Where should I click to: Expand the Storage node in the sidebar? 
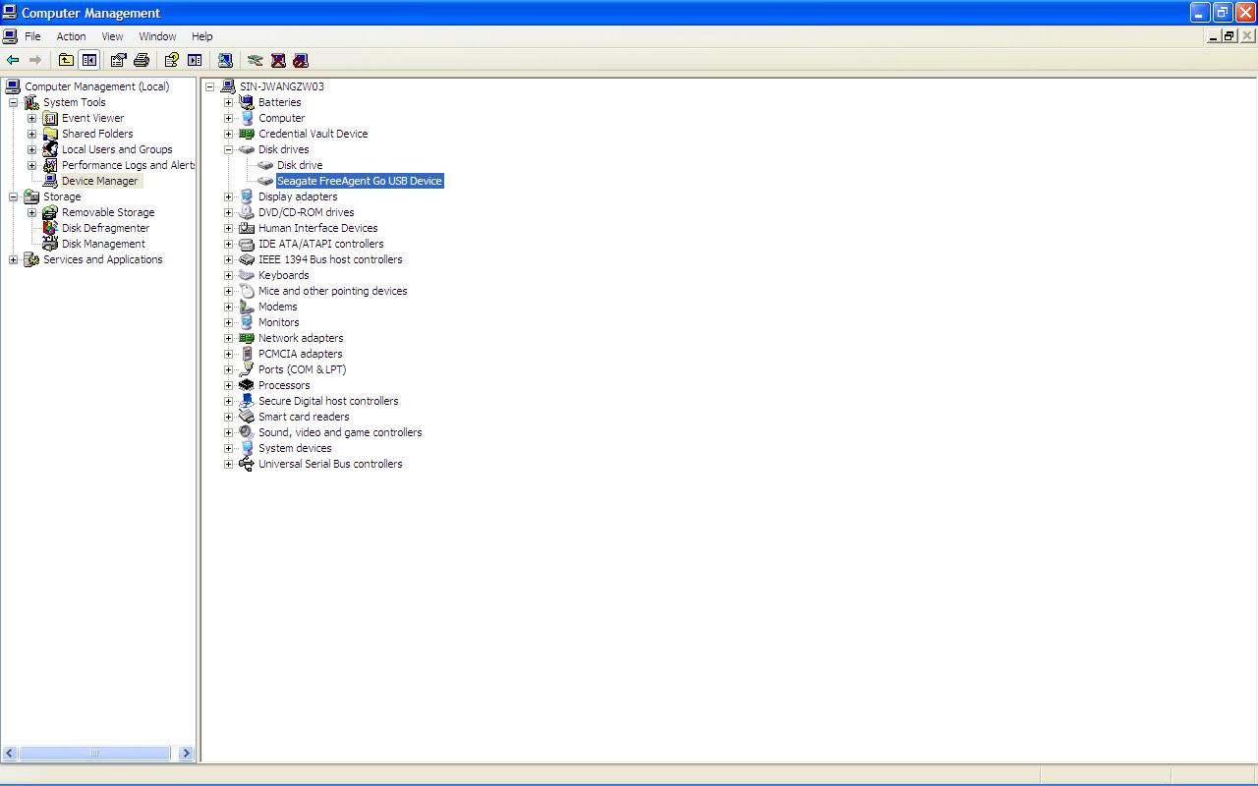[x=12, y=196]
